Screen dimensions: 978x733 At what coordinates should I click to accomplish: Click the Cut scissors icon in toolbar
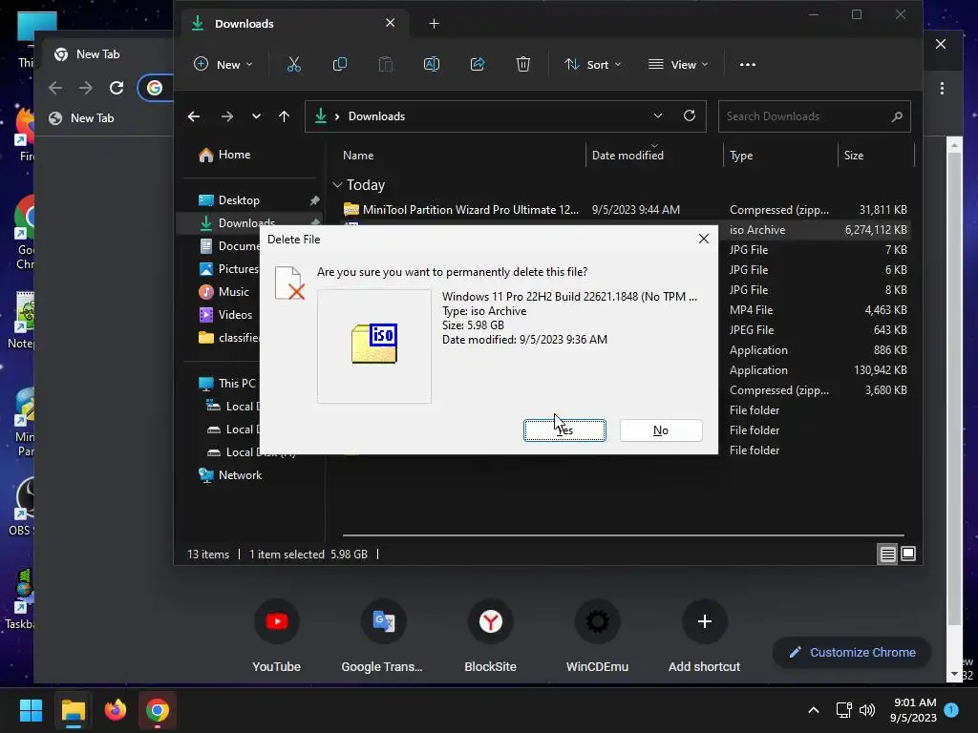click(294, 64)
